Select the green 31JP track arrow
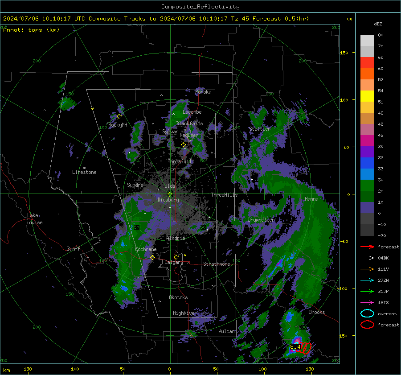 367,291
